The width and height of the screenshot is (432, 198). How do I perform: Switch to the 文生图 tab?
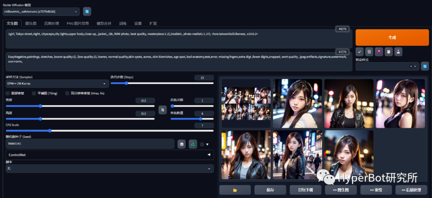[x=12, y=24]
